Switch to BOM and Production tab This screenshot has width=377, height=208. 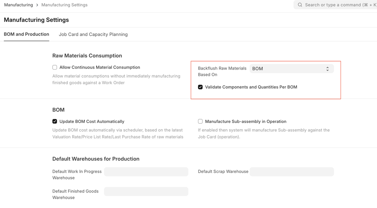point(27,34)
